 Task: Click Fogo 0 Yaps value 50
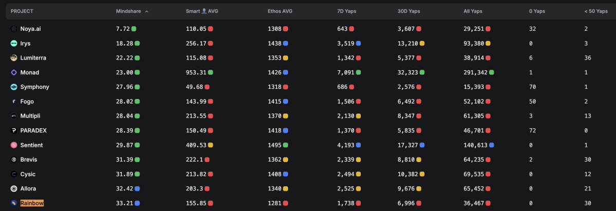pos(533,101)
